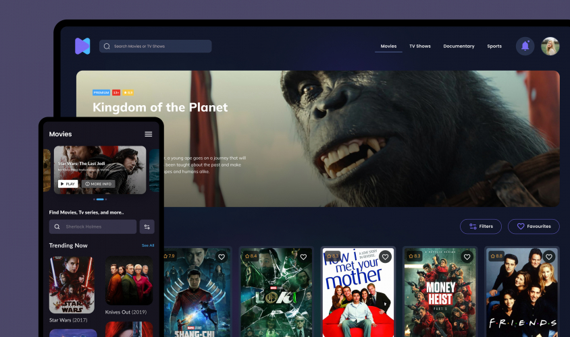
Task: Click the See All link in Trending Now
Action: click(x=148, y=245)
